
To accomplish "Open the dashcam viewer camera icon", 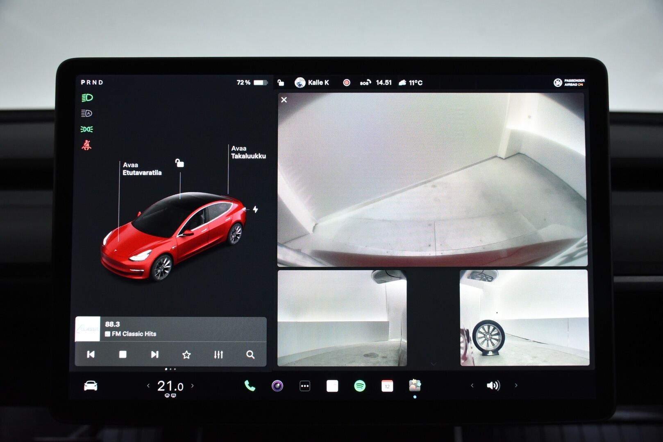I will point(277,385).
